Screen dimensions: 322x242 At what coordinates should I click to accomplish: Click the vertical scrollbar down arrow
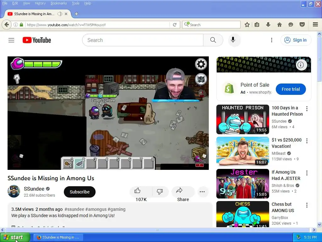tap(319, 224)
